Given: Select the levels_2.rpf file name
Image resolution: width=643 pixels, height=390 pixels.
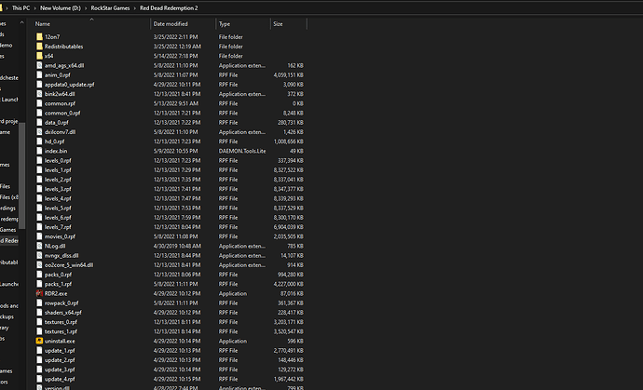Looking at the screenshot, I should click(x=58, y=180).
